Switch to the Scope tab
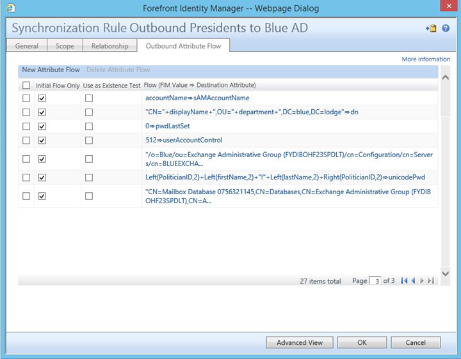 coord(65,46)
